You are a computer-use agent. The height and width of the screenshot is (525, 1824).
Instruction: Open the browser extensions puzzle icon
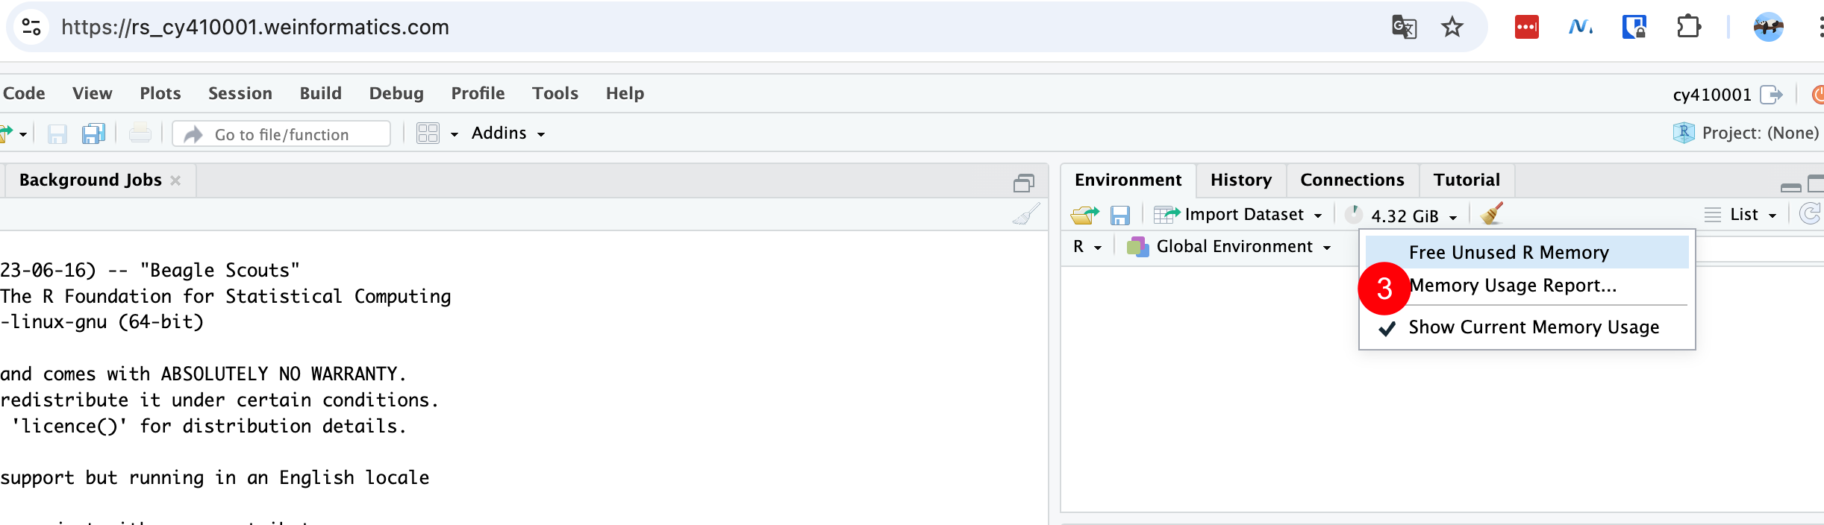1687,28
